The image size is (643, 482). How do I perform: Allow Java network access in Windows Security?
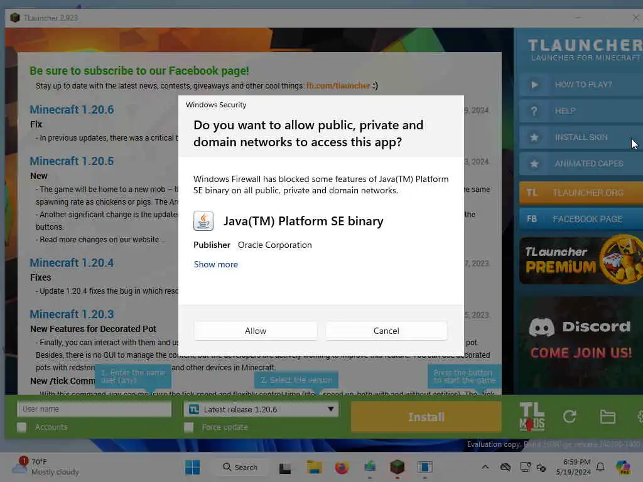click(x=255, y=331)
